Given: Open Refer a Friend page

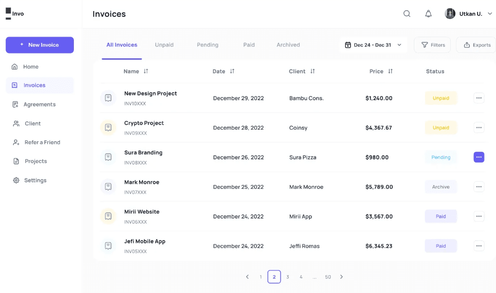Looking at the screenshot, I should 36,142.
